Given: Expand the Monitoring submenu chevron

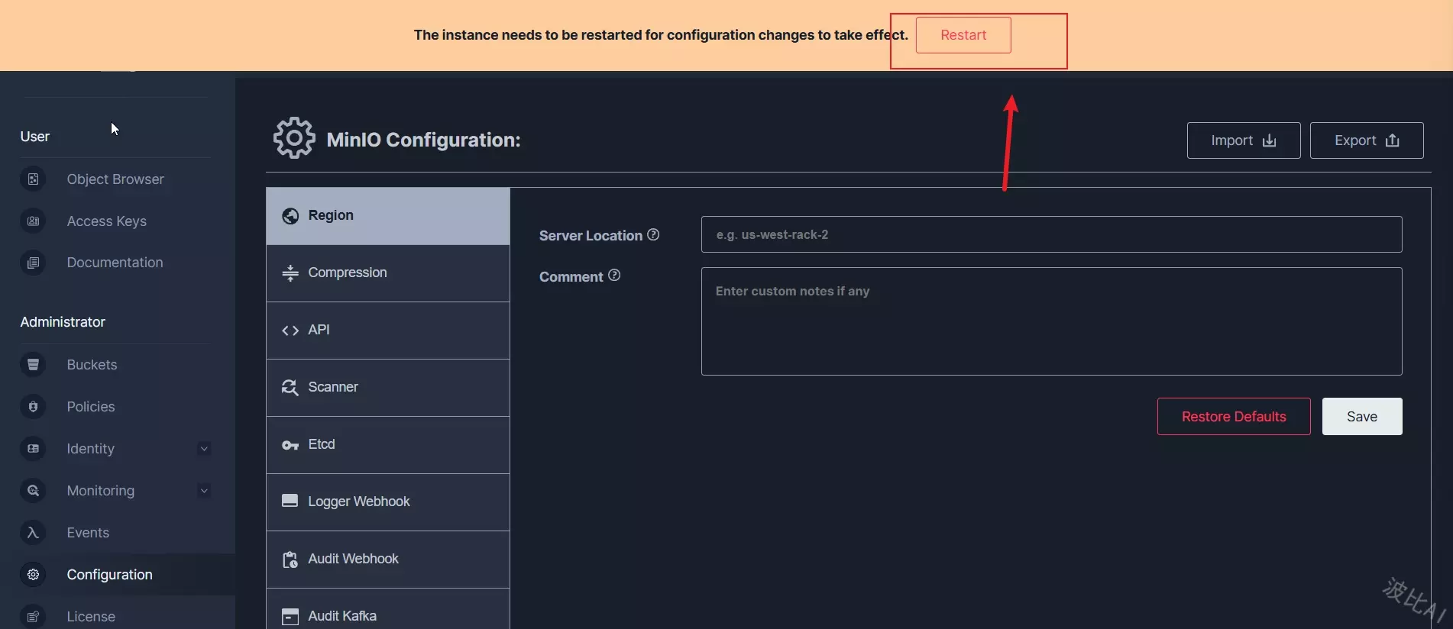Looking at the screenshot, I should 204,491.
